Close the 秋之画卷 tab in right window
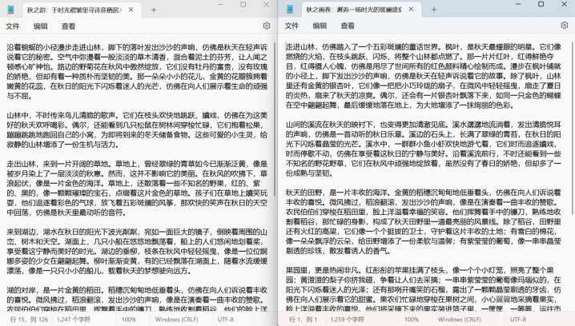 [x=411, y=10]
